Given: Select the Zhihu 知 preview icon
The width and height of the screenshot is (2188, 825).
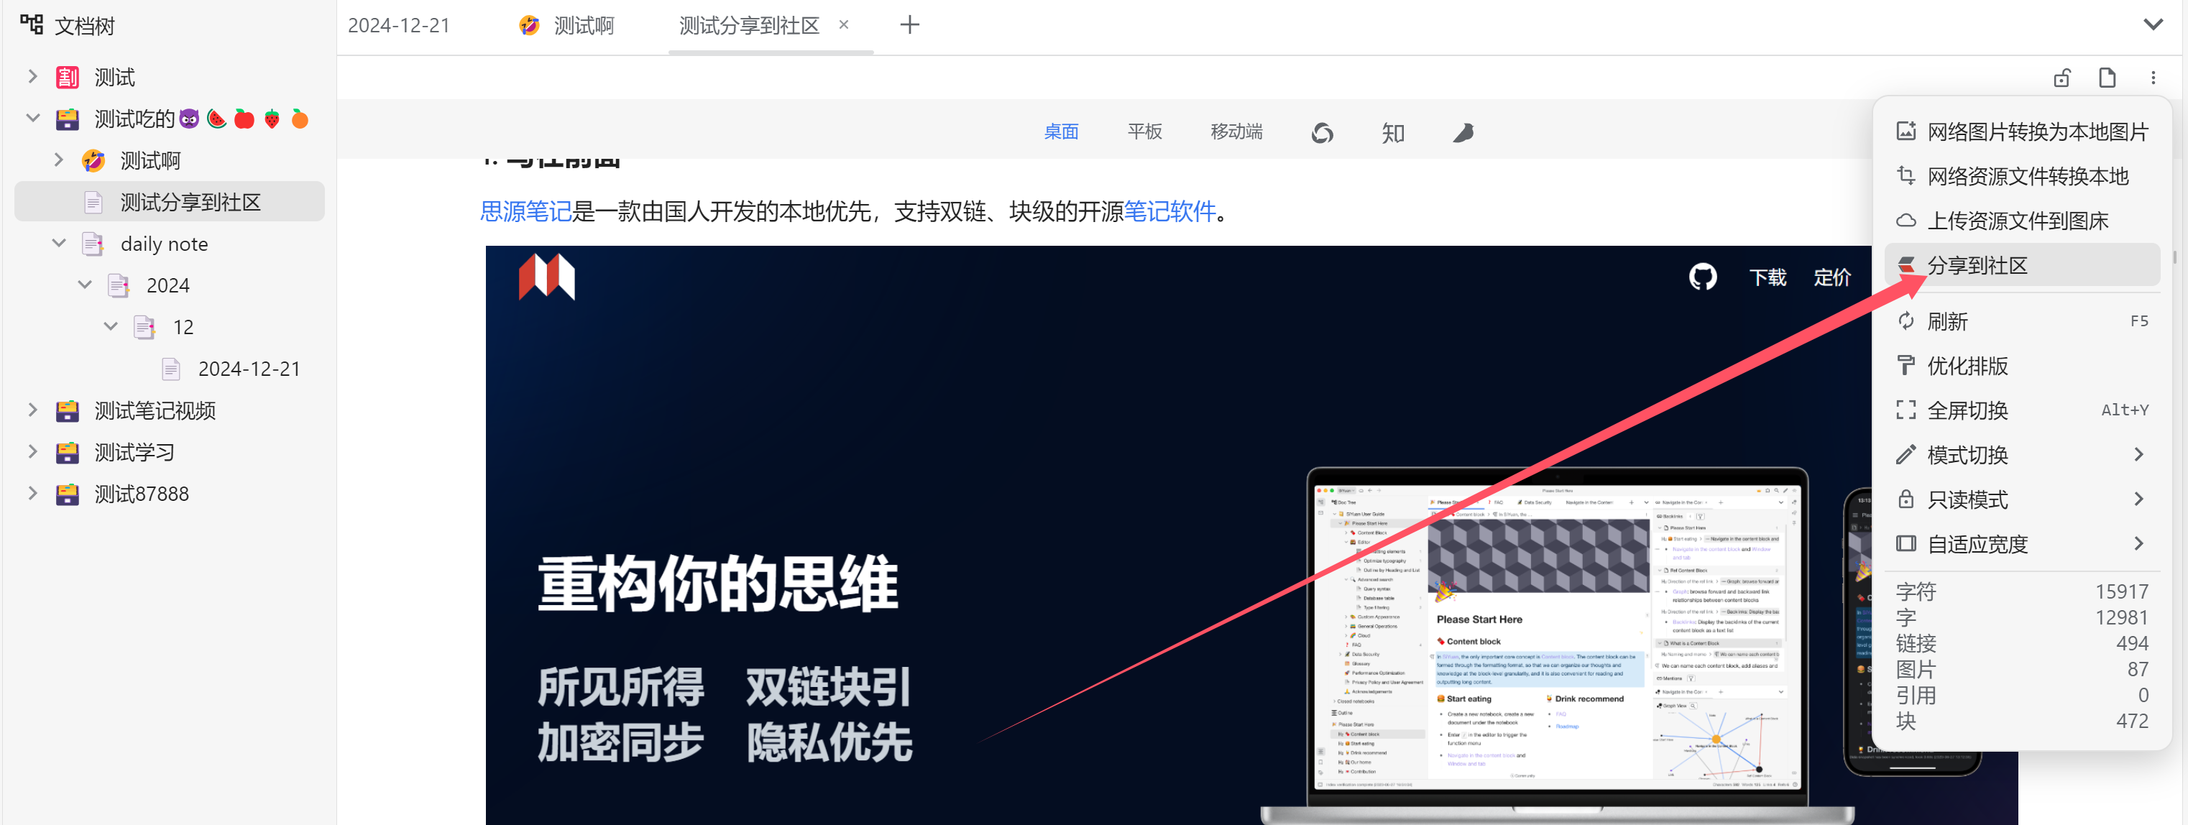Looking at the screenshot, I should coord(1392,132).
